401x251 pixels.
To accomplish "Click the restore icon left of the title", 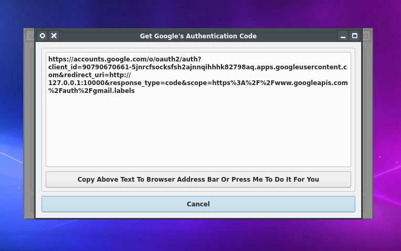I will (43, 36).
